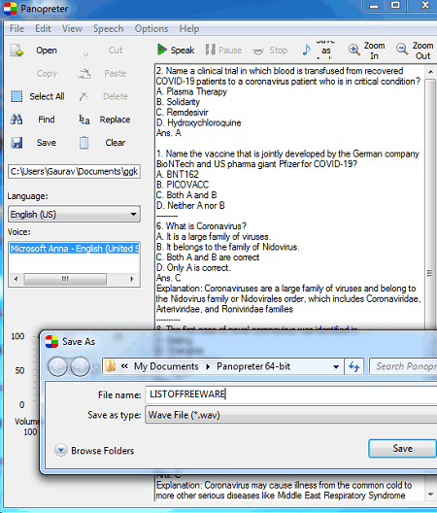Maximize the Panopreter window

[x=395, y=5]
